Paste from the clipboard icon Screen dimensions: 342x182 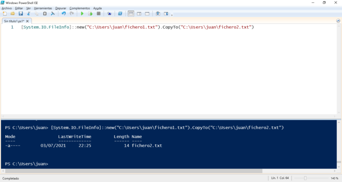[45, 14]
